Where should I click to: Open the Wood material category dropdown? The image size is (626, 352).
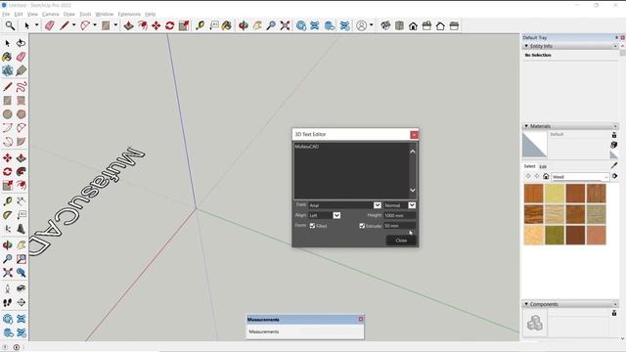click(580, 176)
